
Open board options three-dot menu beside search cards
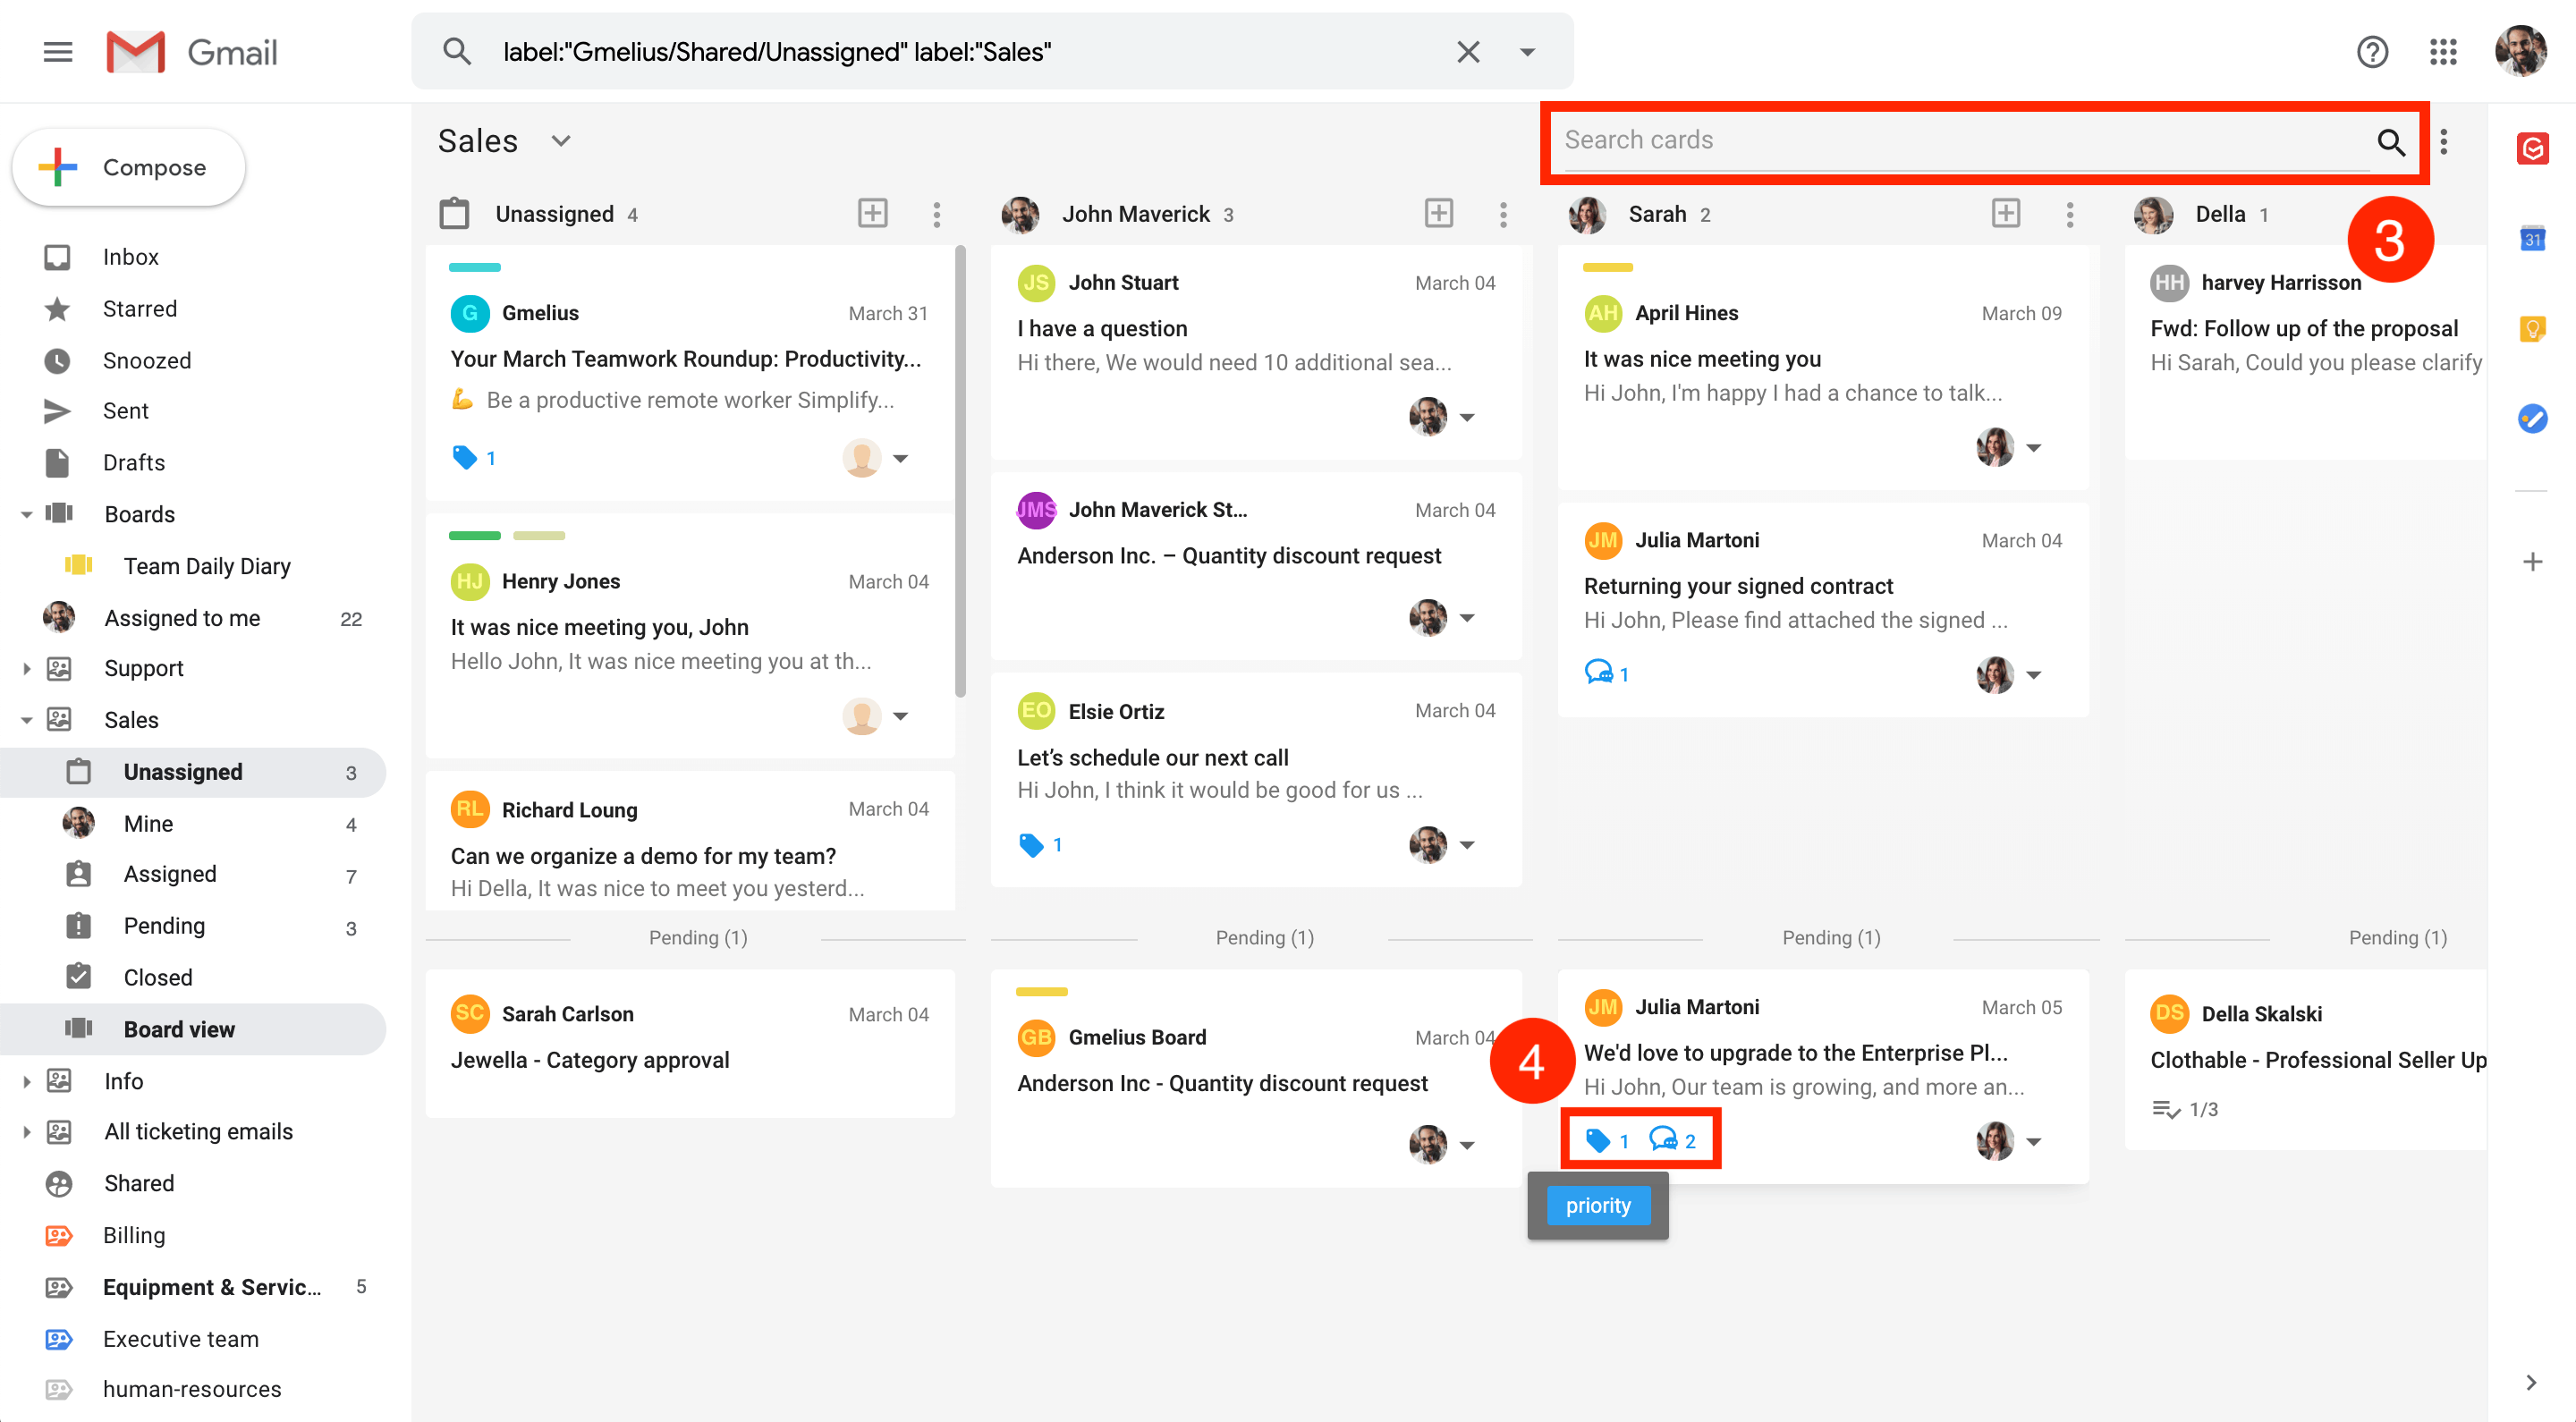(x=2444, y=142)
